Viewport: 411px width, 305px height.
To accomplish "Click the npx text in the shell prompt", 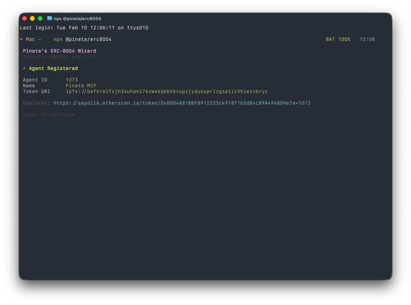I will point(58,39).
